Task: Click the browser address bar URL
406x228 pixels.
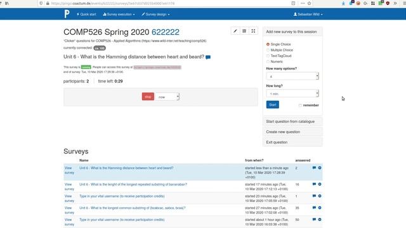Action: click(x=113, y=3)
